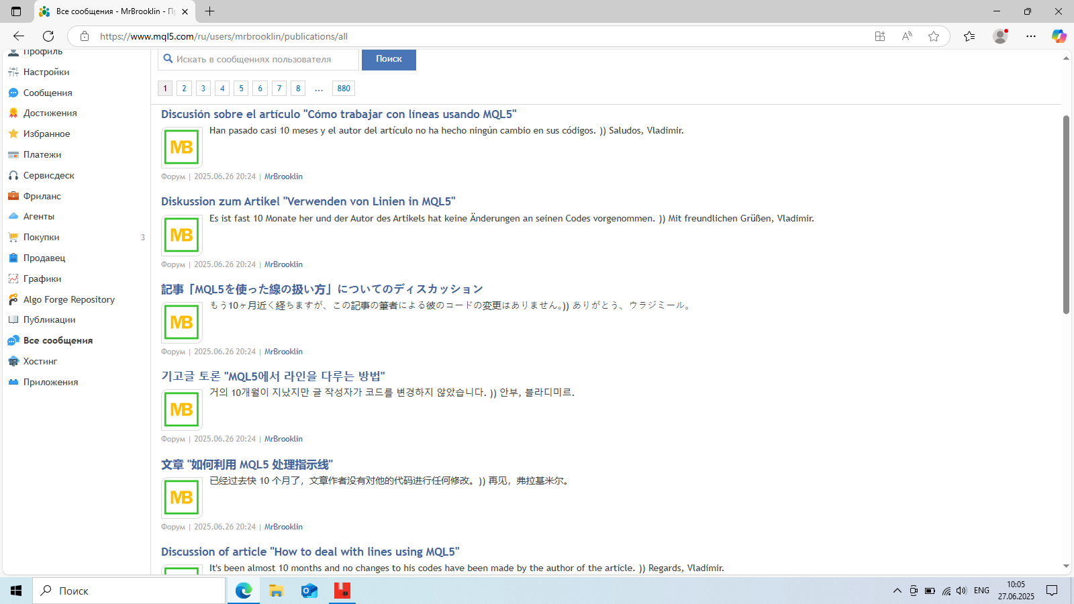This screenshot has width=1074, height=604.
Task: Show hidden system tray icons
Action: tap(897, 591)
